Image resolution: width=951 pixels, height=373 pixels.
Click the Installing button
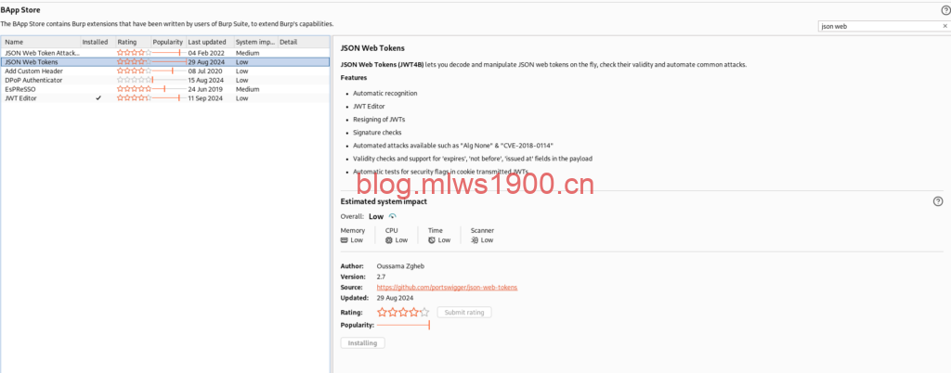click(363, 343)
